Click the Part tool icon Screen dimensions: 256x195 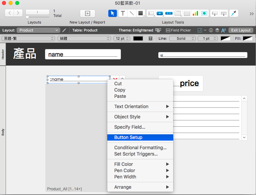[224, 13]
